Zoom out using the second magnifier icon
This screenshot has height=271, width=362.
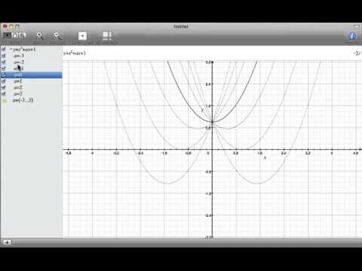57,35
